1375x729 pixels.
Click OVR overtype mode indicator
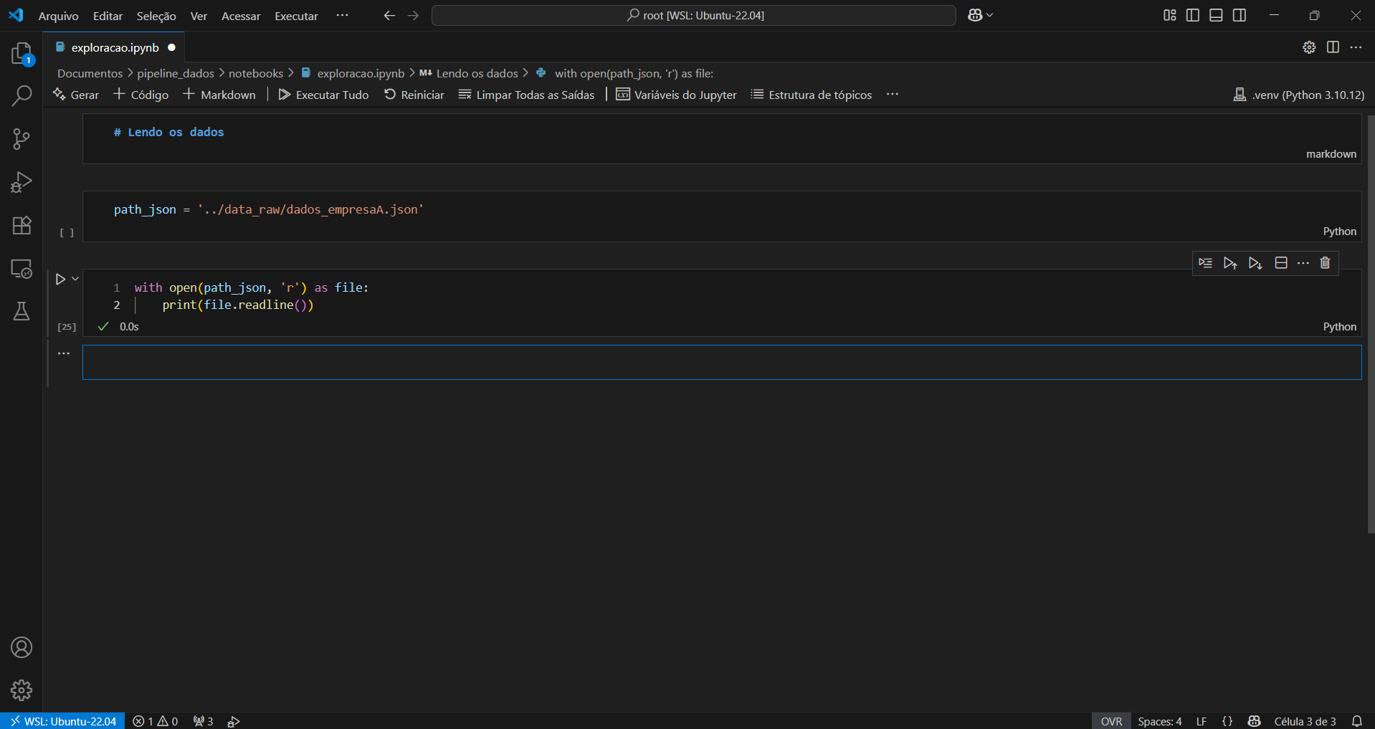(1111, 721)
